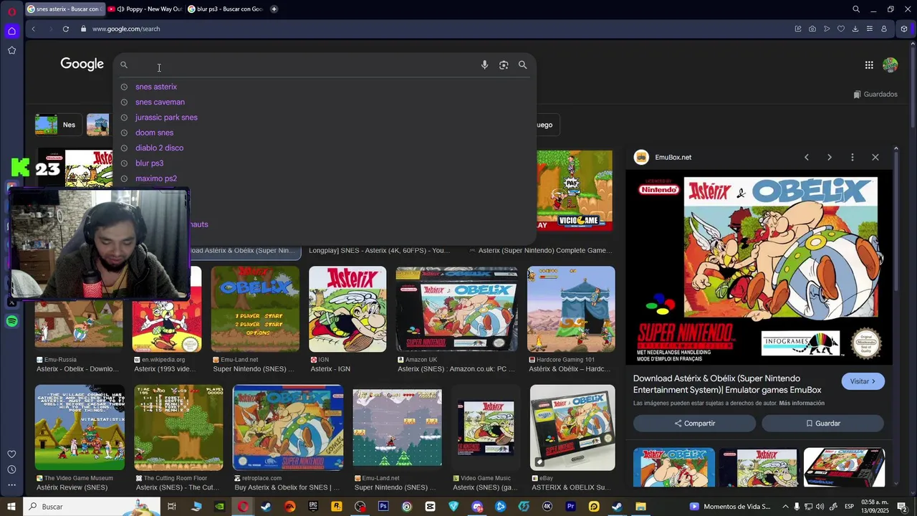Open the Hardcore Gaming 101 thumbnail

(571, 309)
